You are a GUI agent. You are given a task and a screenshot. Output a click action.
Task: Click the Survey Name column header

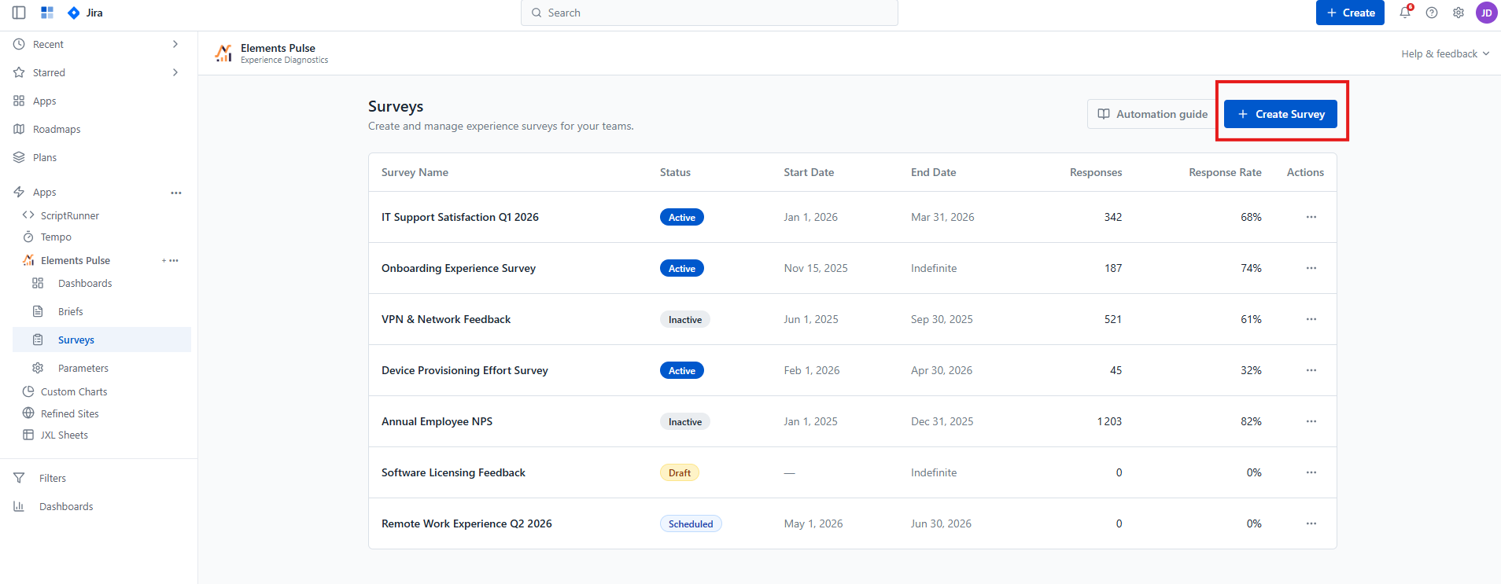click(415, 172)
